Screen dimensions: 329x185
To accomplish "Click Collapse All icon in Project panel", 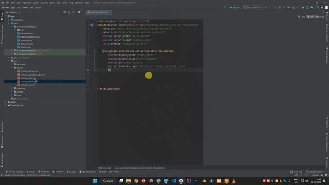I will [74, 12].
